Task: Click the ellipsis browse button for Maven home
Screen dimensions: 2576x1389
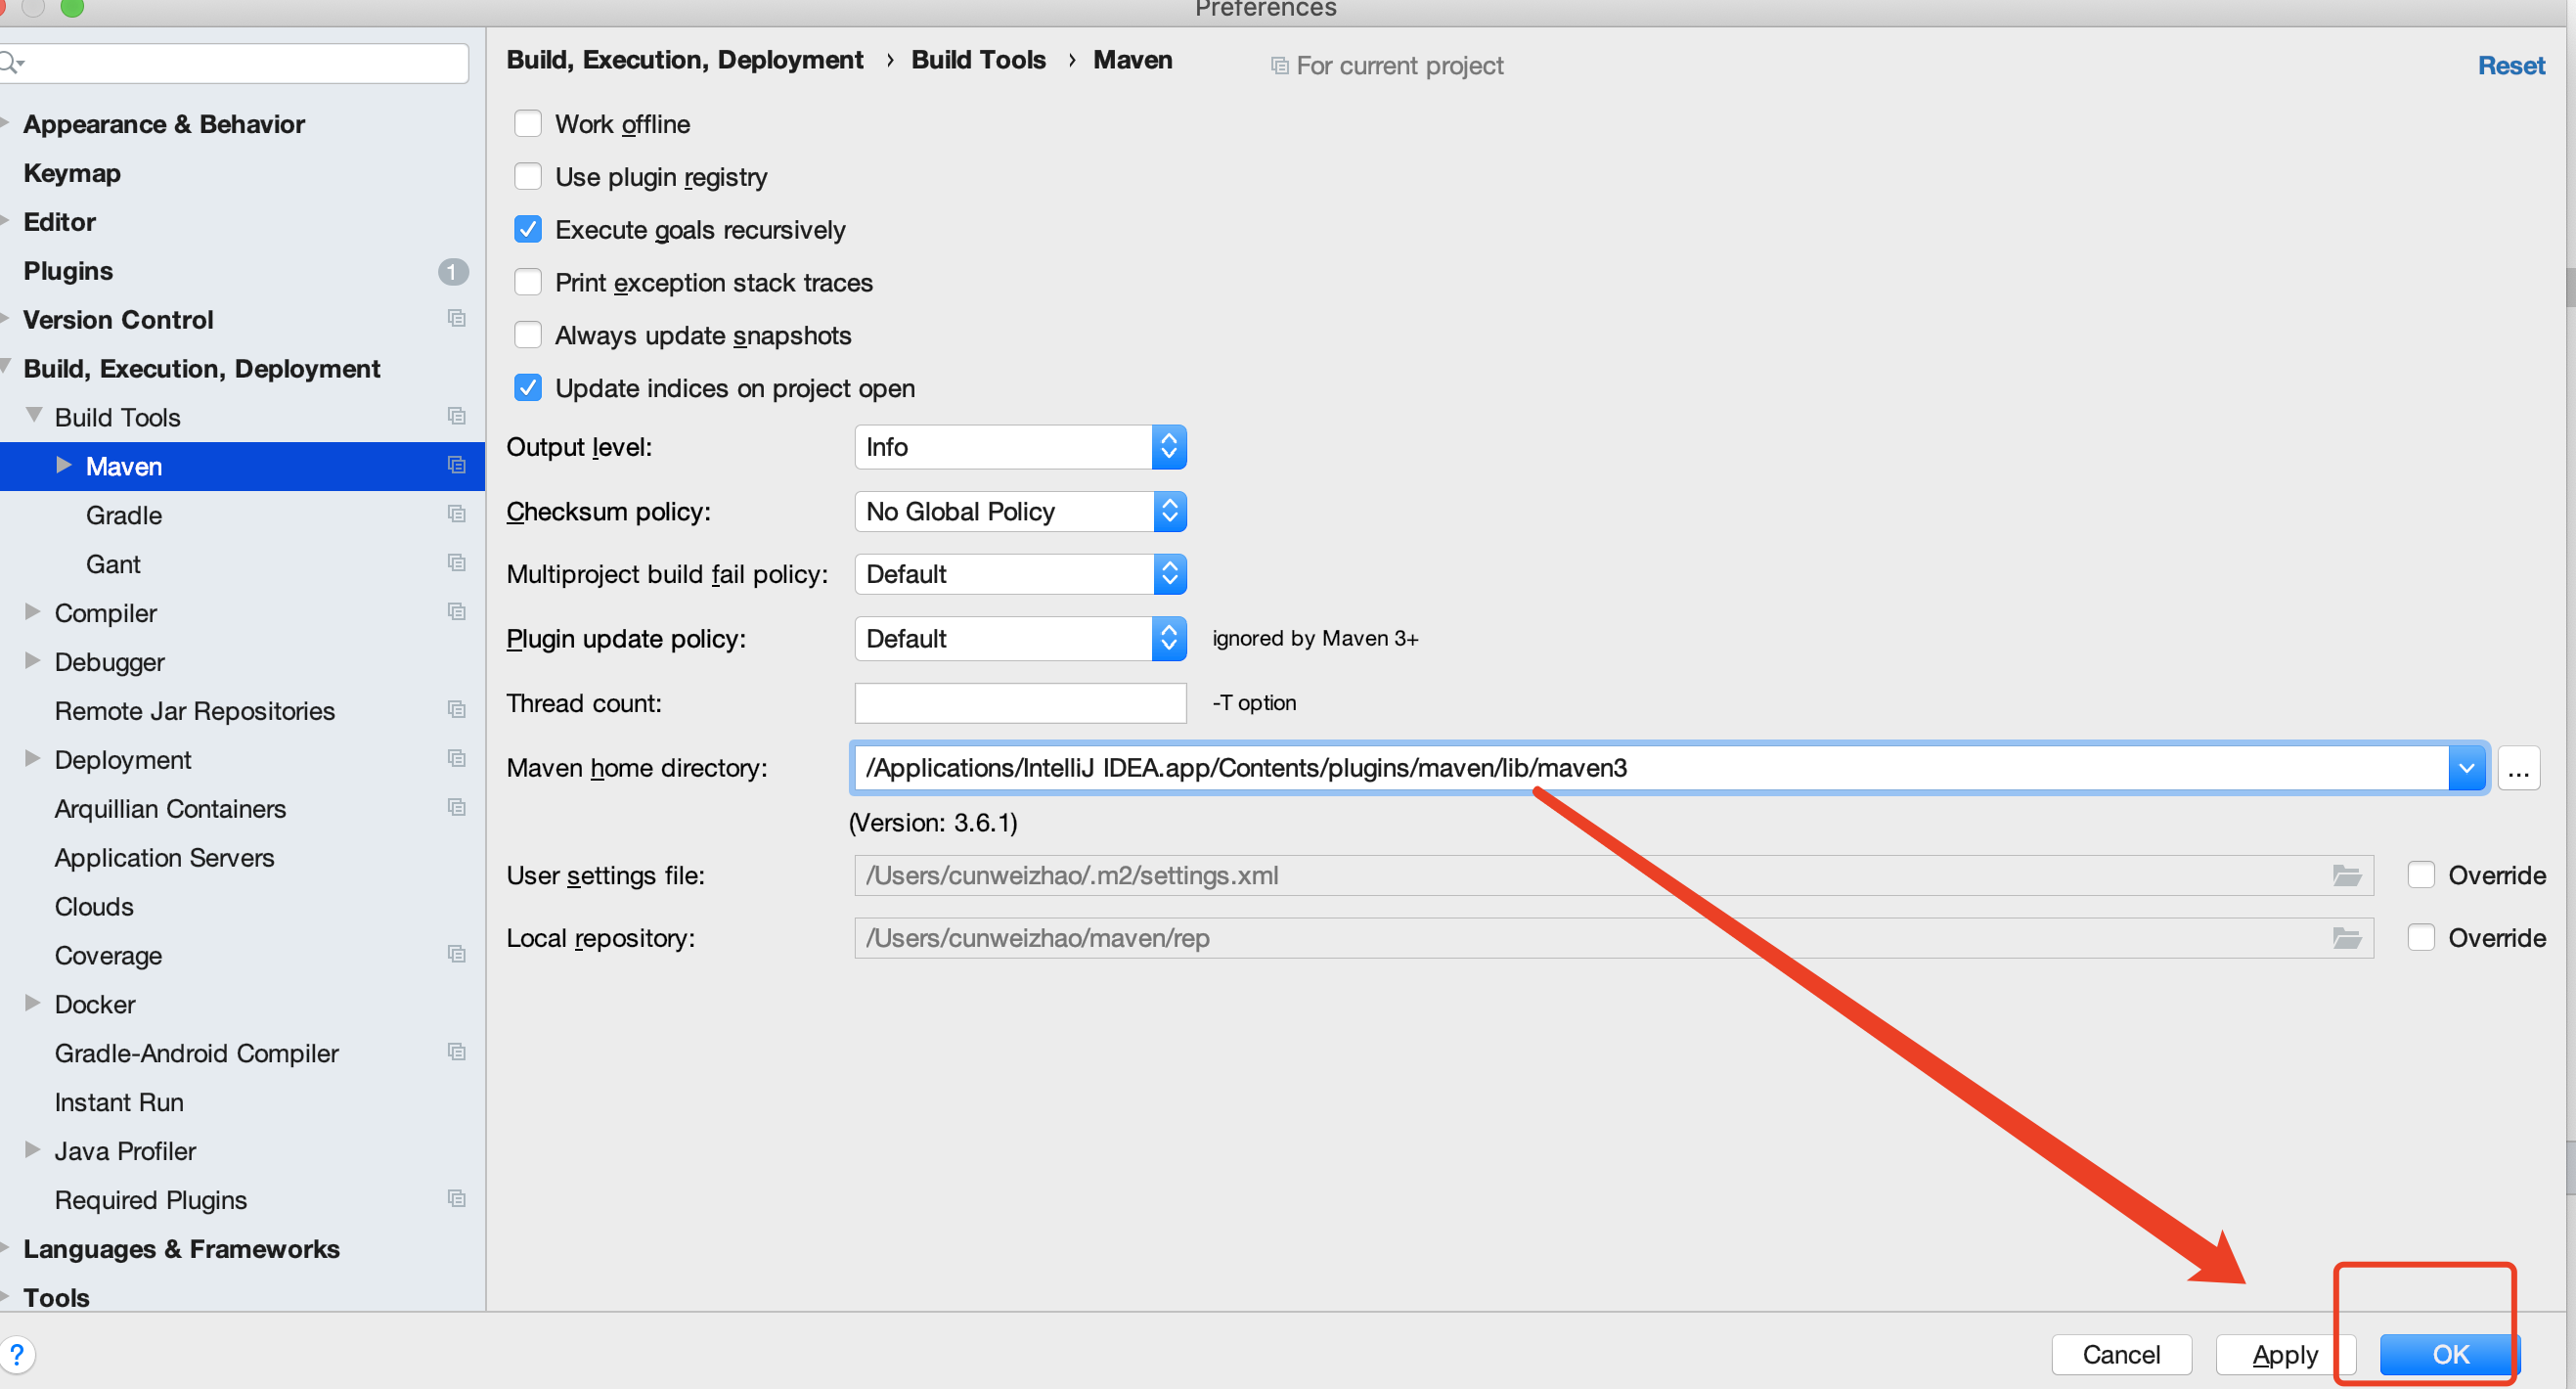Action: (2517, 769)
